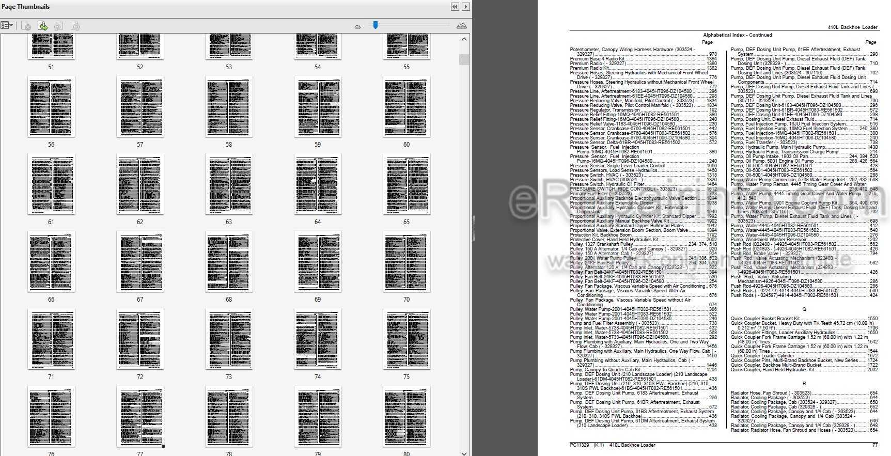Click the thumbnail size slider handle
The height and width of the screenshot is (456, 891).
376,25
